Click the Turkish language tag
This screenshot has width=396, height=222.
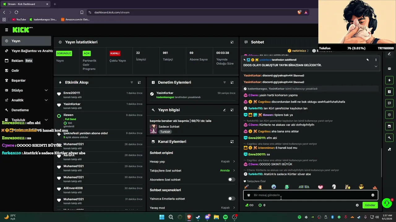165,132
